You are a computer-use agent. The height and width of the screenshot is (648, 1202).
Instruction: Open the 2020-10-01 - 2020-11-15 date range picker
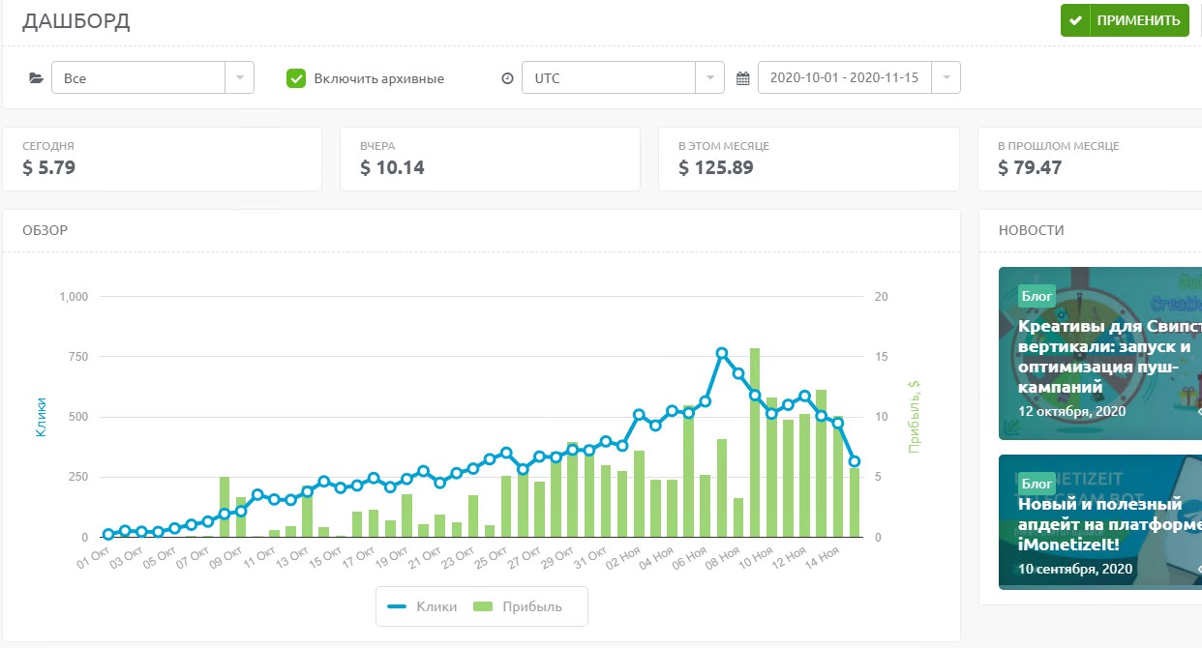point(858,78)
